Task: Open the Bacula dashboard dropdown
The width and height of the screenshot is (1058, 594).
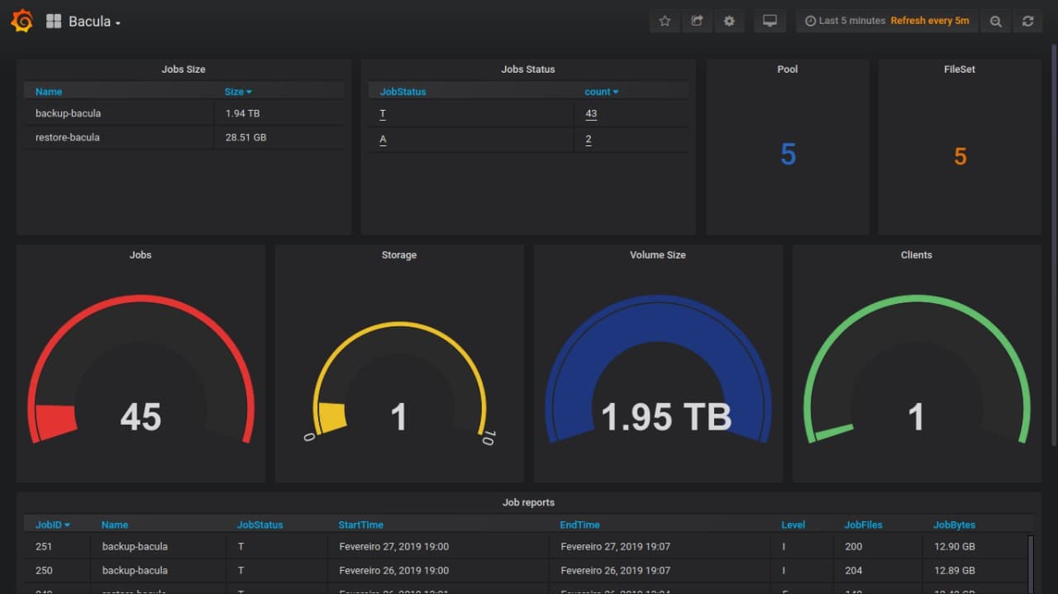Action: 94,21
